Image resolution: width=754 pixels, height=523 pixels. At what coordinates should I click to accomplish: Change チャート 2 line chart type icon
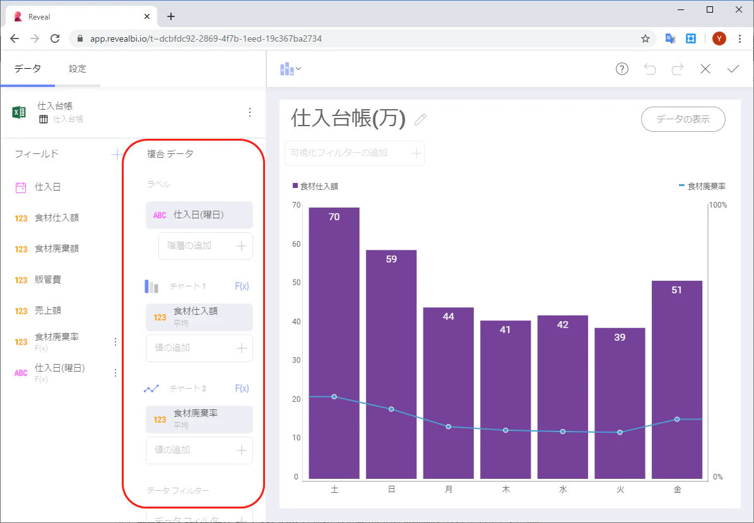151,389
